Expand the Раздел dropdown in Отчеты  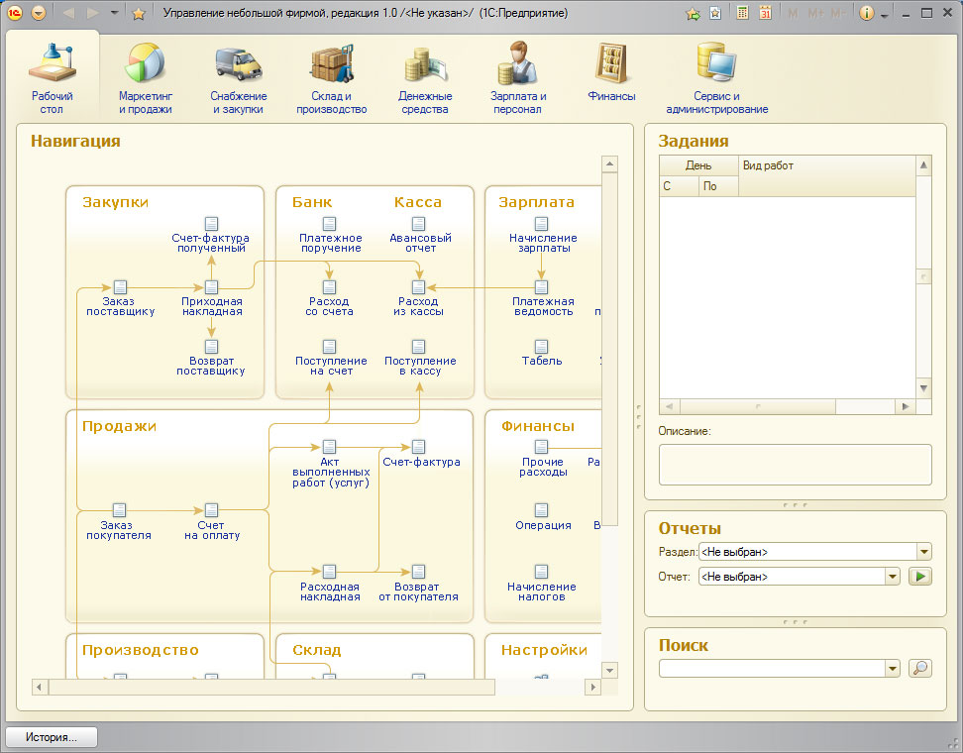point(924,552)
